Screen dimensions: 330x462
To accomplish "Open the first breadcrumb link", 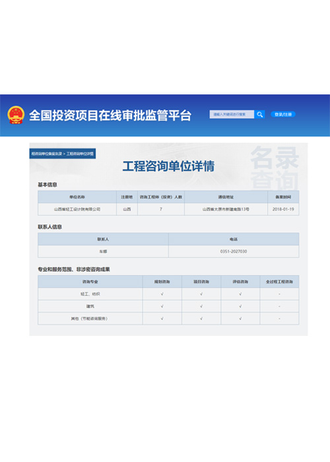I will pos(47,154).
